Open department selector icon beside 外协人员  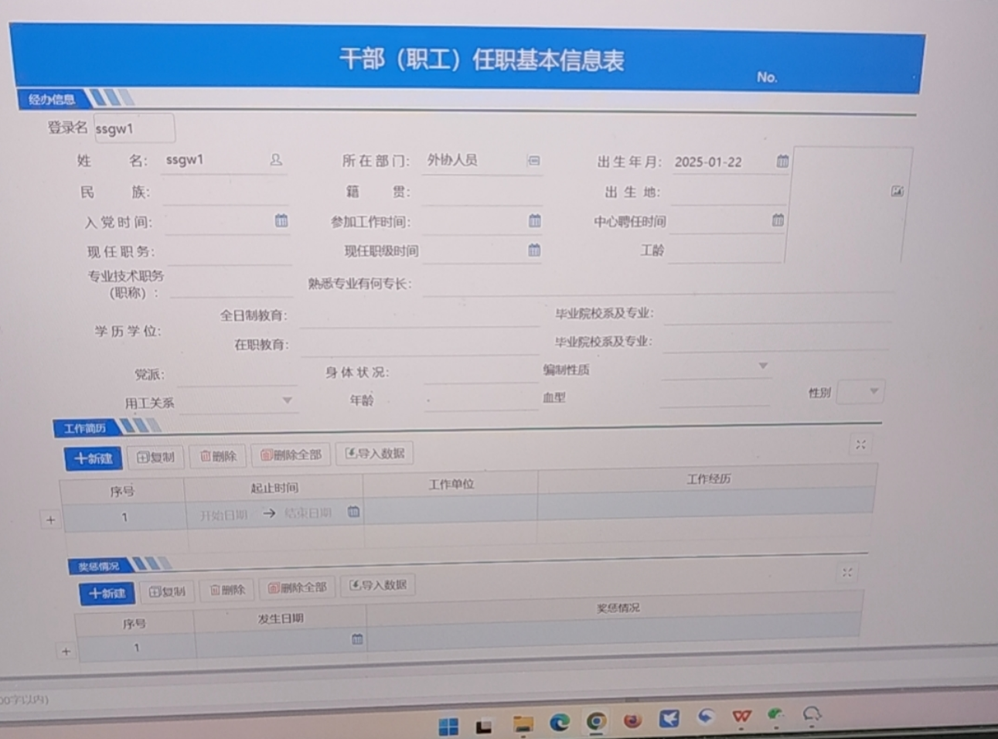tap(533, 161)
